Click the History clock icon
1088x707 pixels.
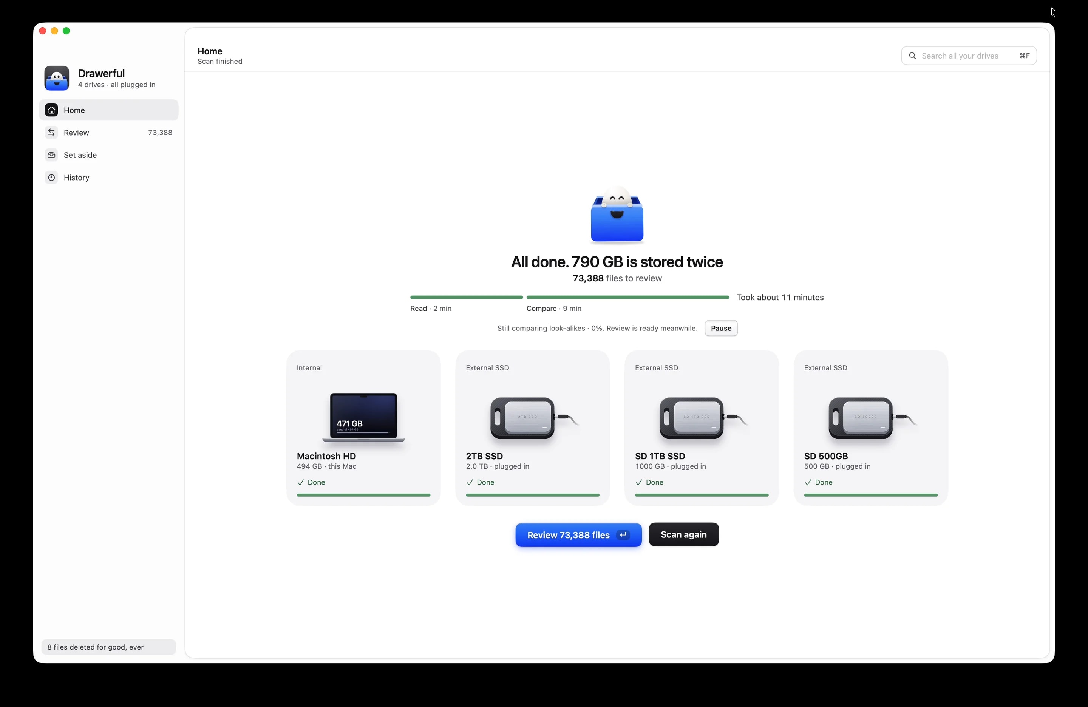point(52,178)
